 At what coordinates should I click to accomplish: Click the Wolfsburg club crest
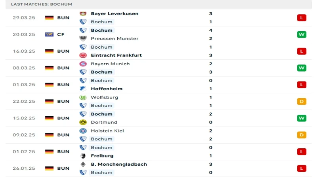tap(83, 97)
